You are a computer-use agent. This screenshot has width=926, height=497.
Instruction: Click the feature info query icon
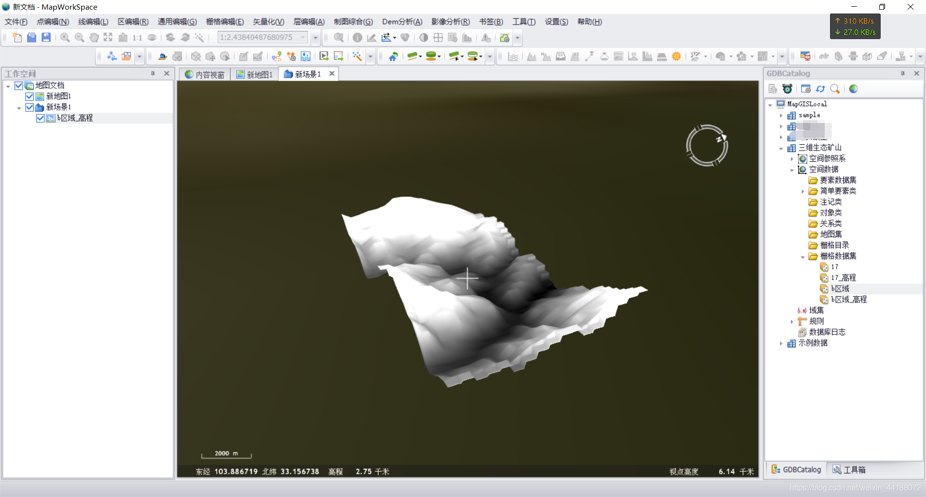[357, 38]
